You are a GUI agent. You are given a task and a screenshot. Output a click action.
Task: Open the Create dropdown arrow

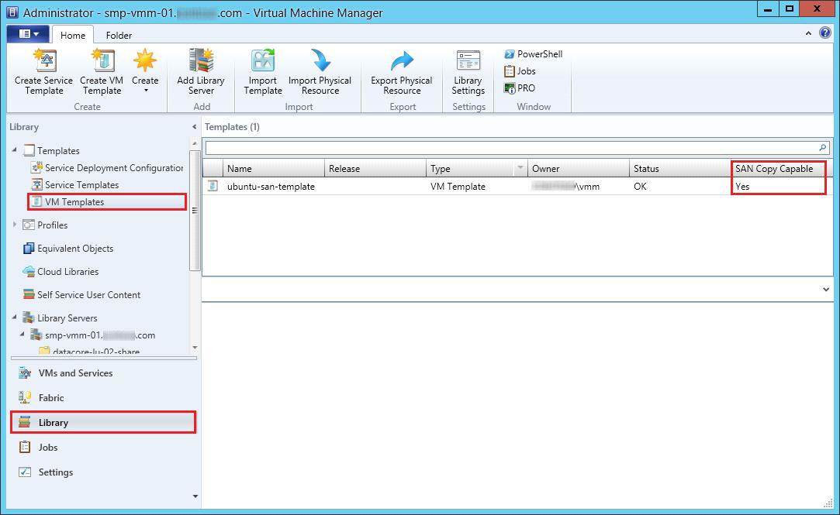[x=145, y=91]
